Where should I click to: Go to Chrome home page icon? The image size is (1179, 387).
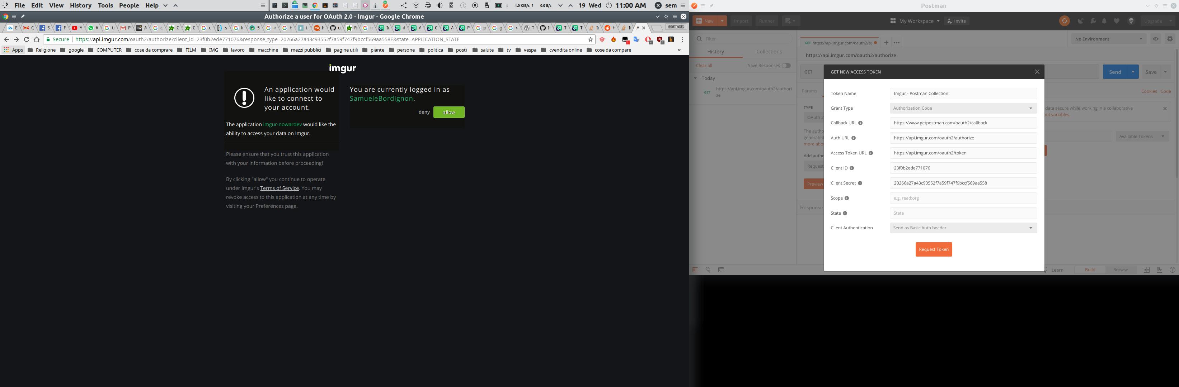pos(37,40)
